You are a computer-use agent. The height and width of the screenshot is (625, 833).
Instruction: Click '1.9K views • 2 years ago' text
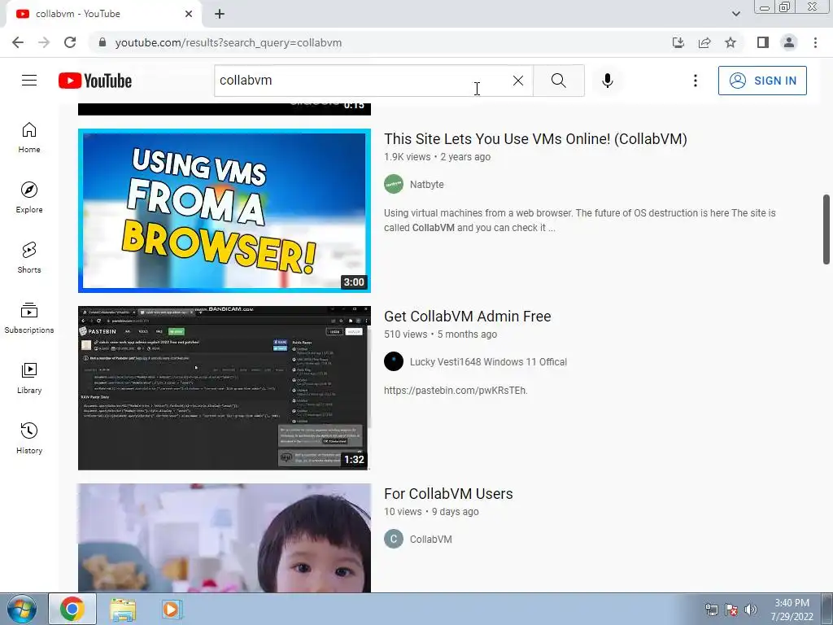(437, 157)
